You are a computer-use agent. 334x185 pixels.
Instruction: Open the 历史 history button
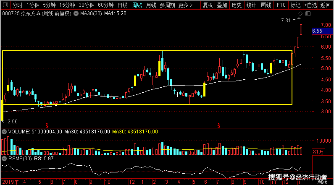pyautogui.click(x=237, y=5)
